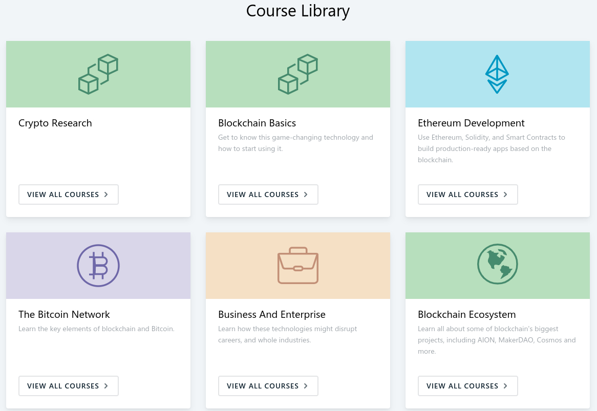Image resolution: width=597 pixels, height=411 pixels.
Task: Select The Bitcoin Network title
Action: coord(64,315)
